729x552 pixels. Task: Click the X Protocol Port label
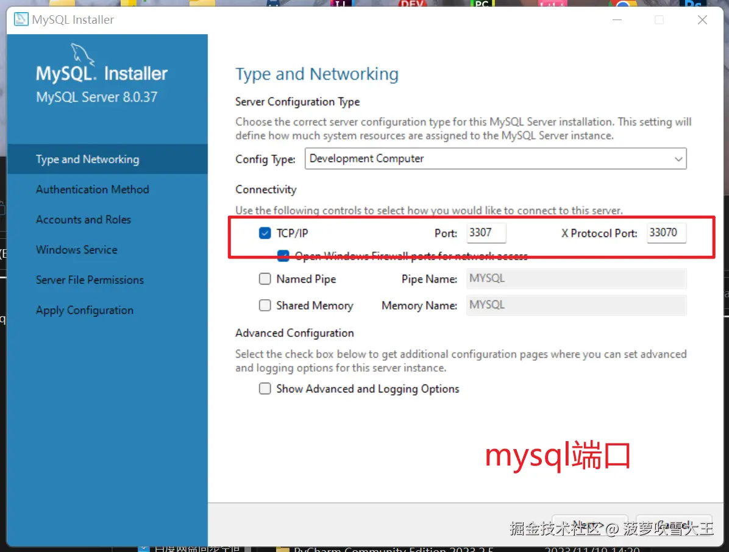(599, 233)
